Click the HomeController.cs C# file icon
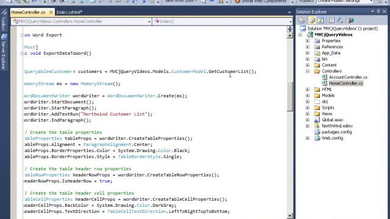The width and height of the screenshot is (390, 219). (324, 83)
